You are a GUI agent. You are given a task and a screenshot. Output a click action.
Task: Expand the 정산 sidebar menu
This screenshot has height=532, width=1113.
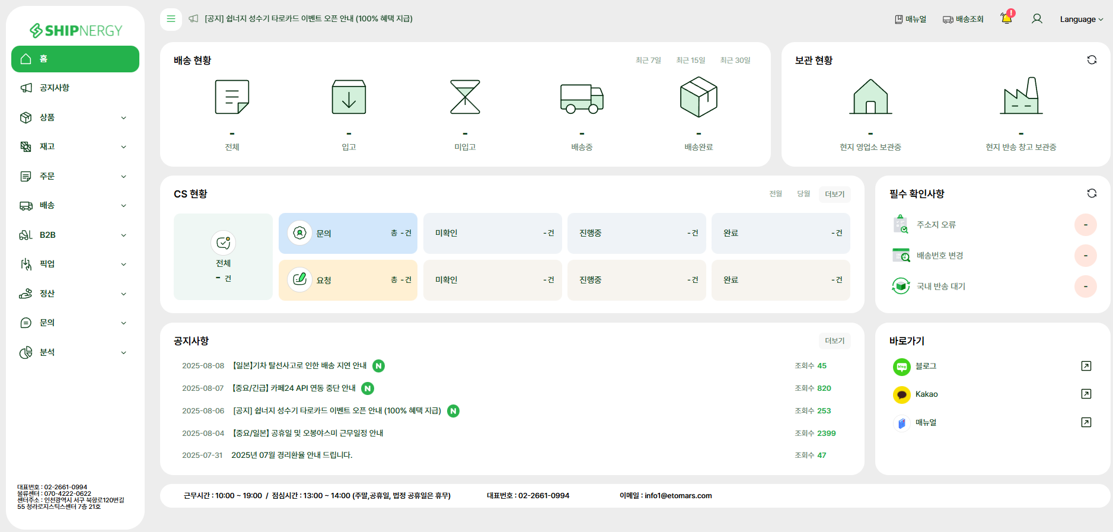[75, 294]
